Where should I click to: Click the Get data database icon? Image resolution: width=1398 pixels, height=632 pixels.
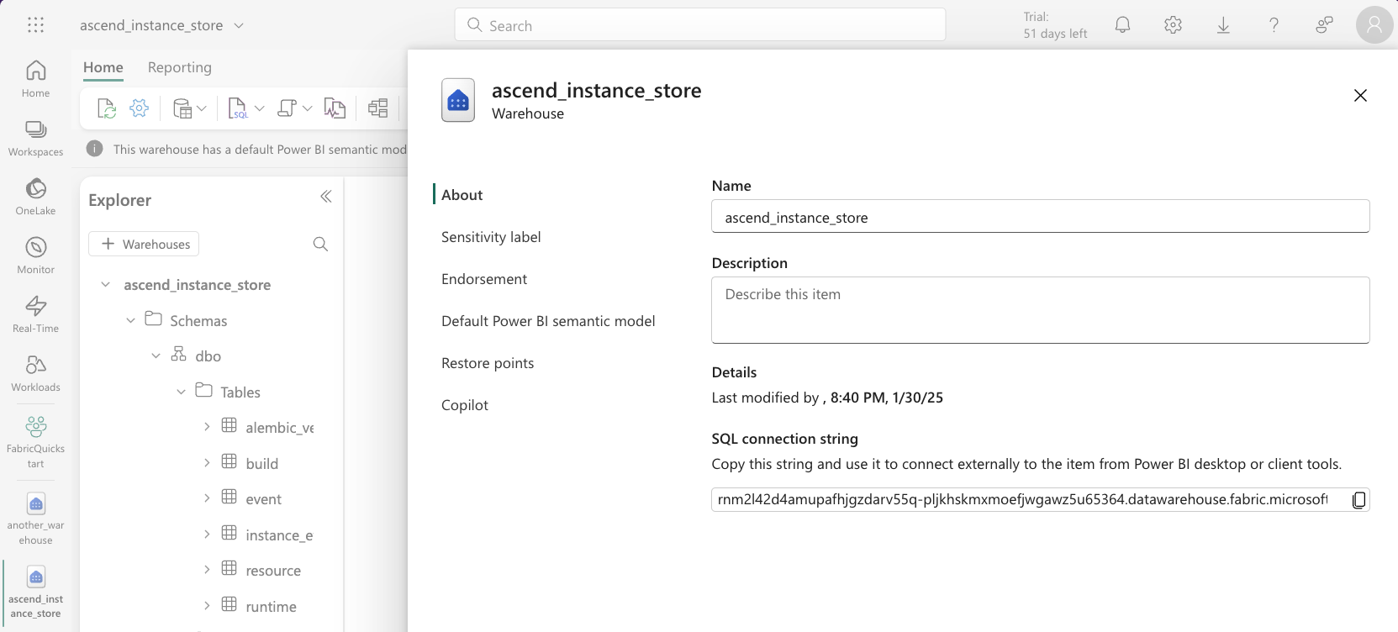(182, 108)
